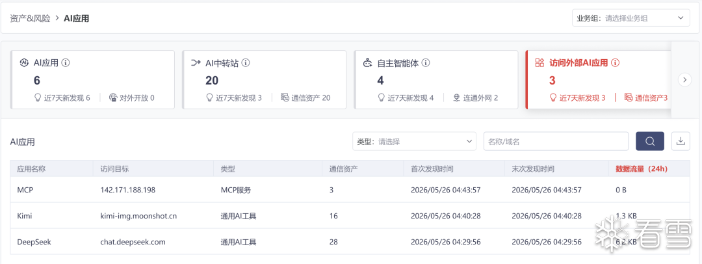Screen dimensions: 702x264
Task: Click target chat.deepseek.com
Action: point(133,242)
